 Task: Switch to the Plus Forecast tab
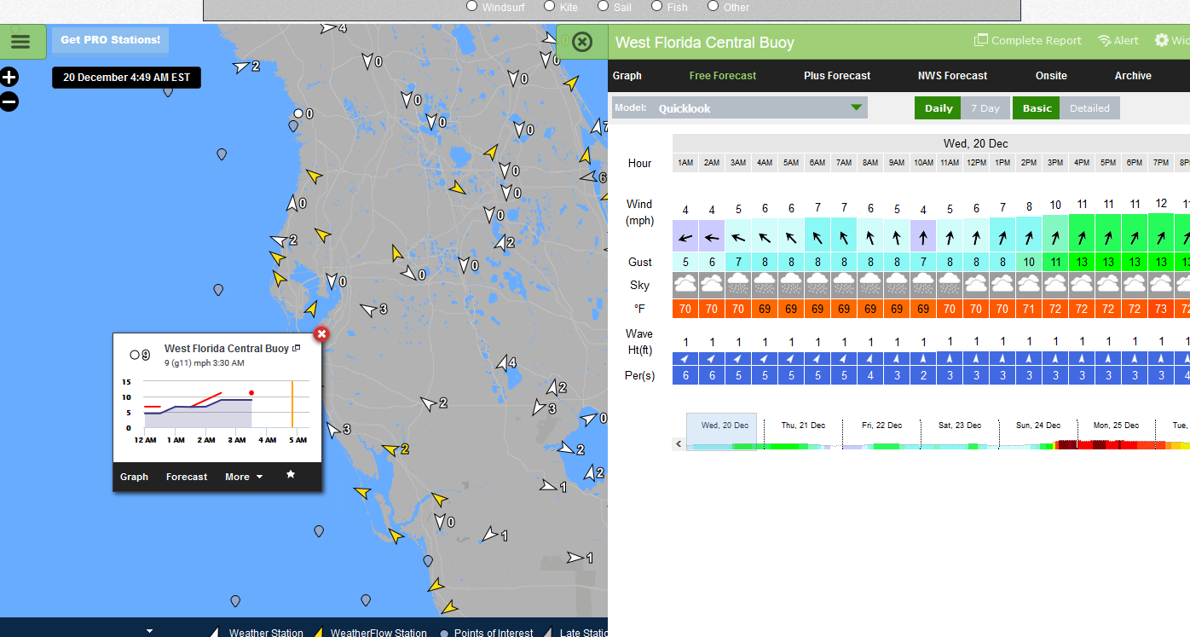click(836, 75)
